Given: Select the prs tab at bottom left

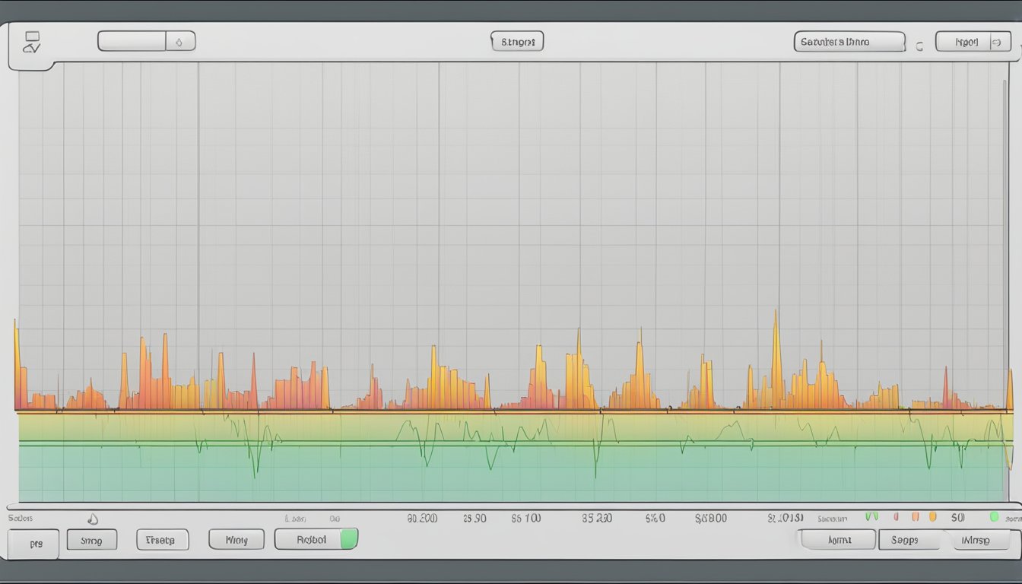Looking at the screenshot, I should (33, 544).
